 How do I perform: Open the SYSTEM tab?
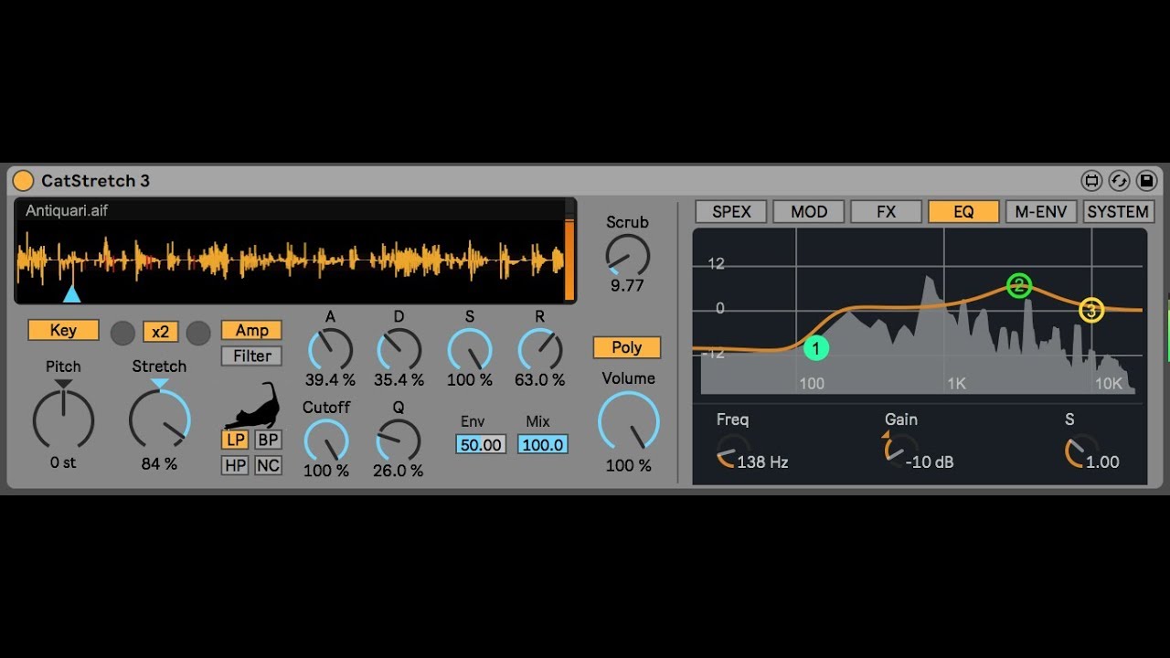1118,212
